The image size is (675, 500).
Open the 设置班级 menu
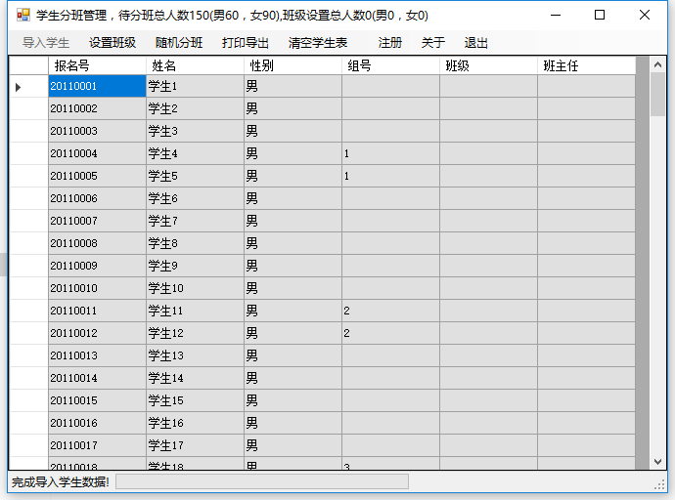point(112,43)
